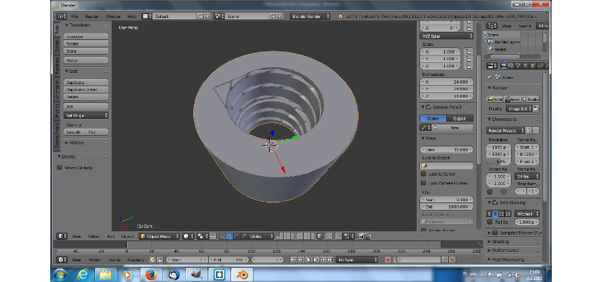
Task: Click the 3D cursor in the viewport
Action: (271, 144)
